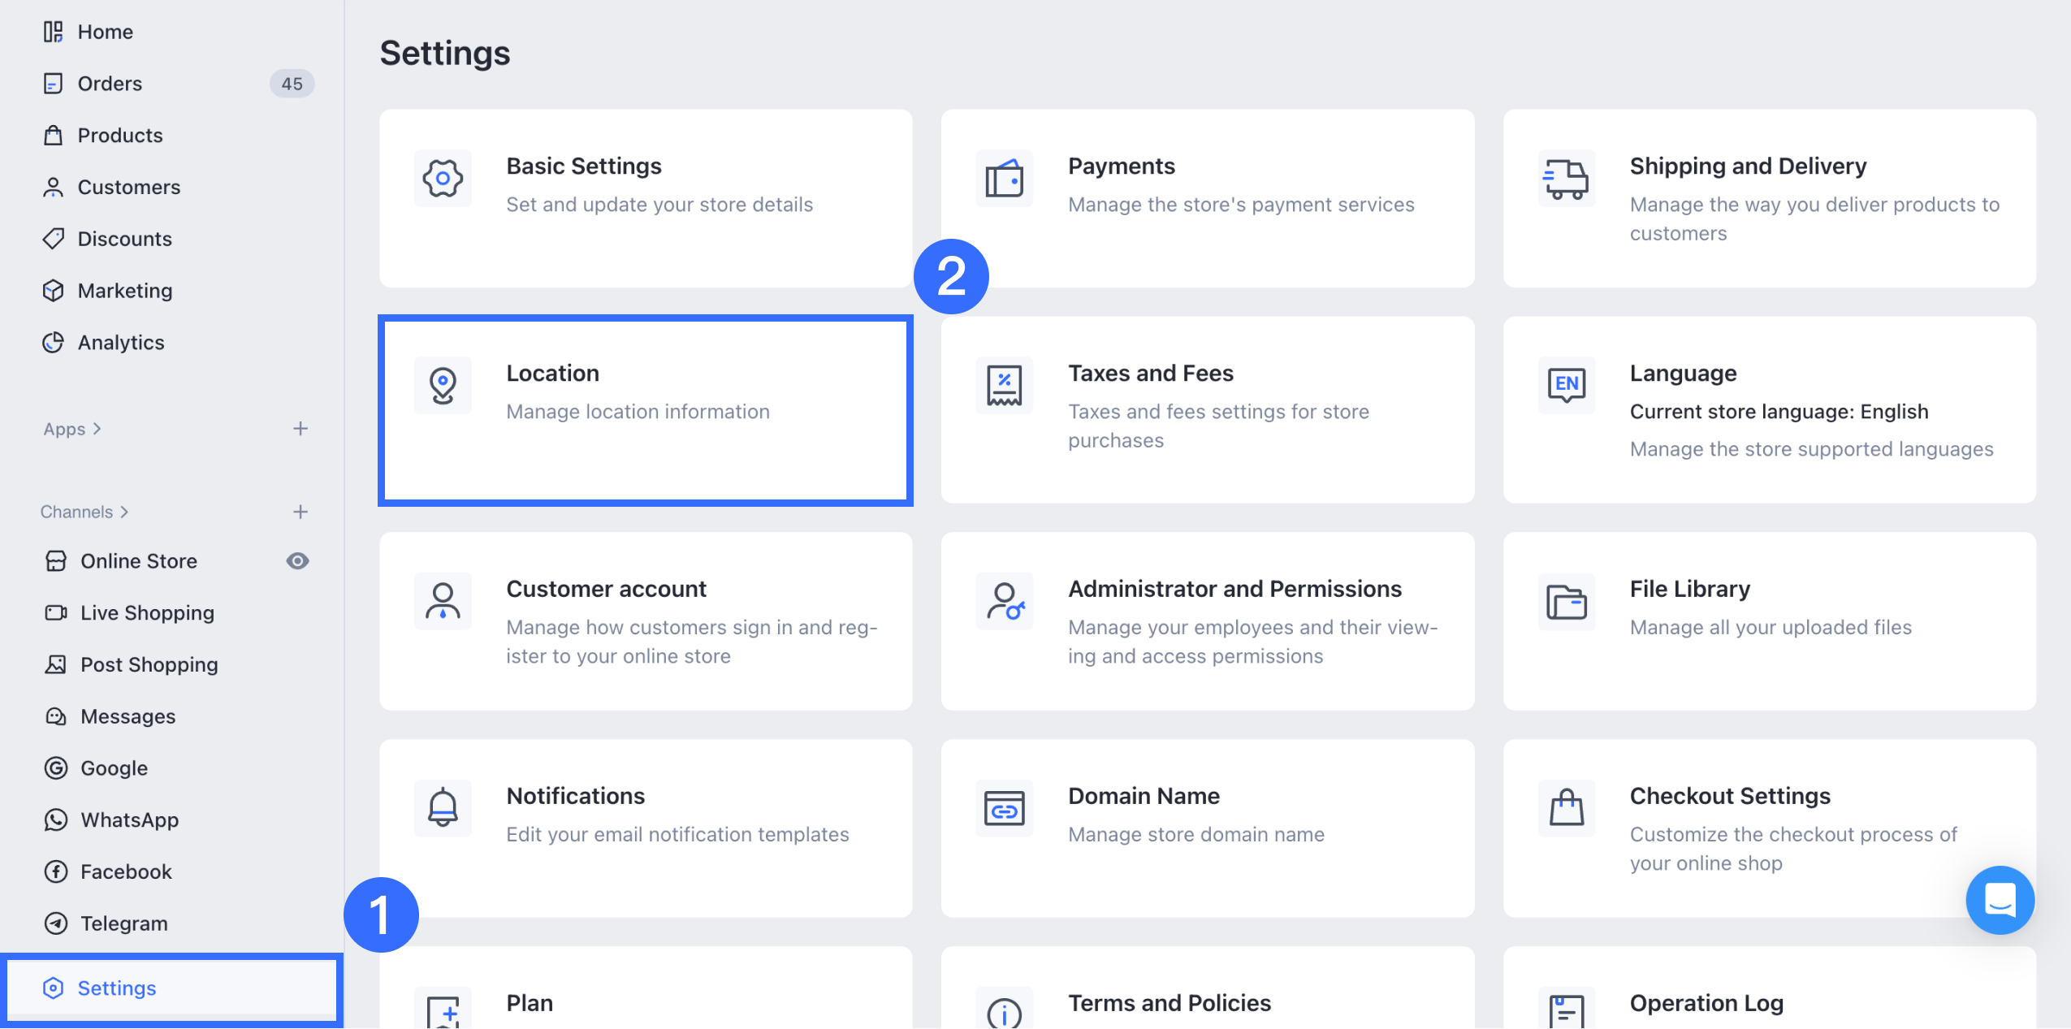Viewport: 2071px width, 1029px height.
Task: Click the Google channel icon
Action: [x=56, y=768]
